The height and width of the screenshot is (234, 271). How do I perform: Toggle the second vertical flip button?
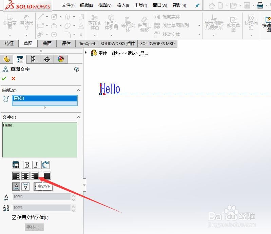pos(25,187)
